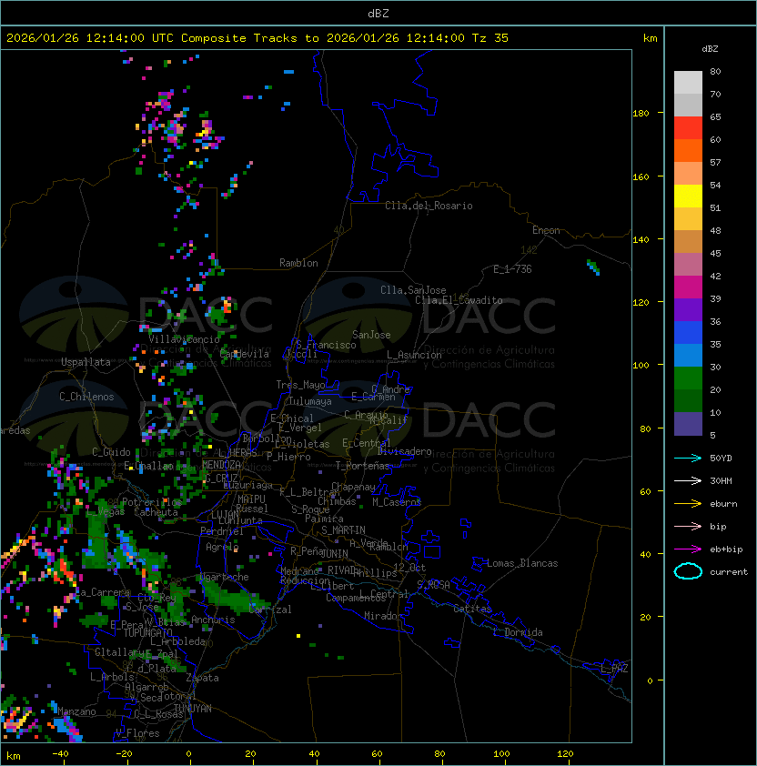Click the Tres_Mayo label
Viewport: 757px width, 766px height.
pyautogui.click(x=300, y=385)
